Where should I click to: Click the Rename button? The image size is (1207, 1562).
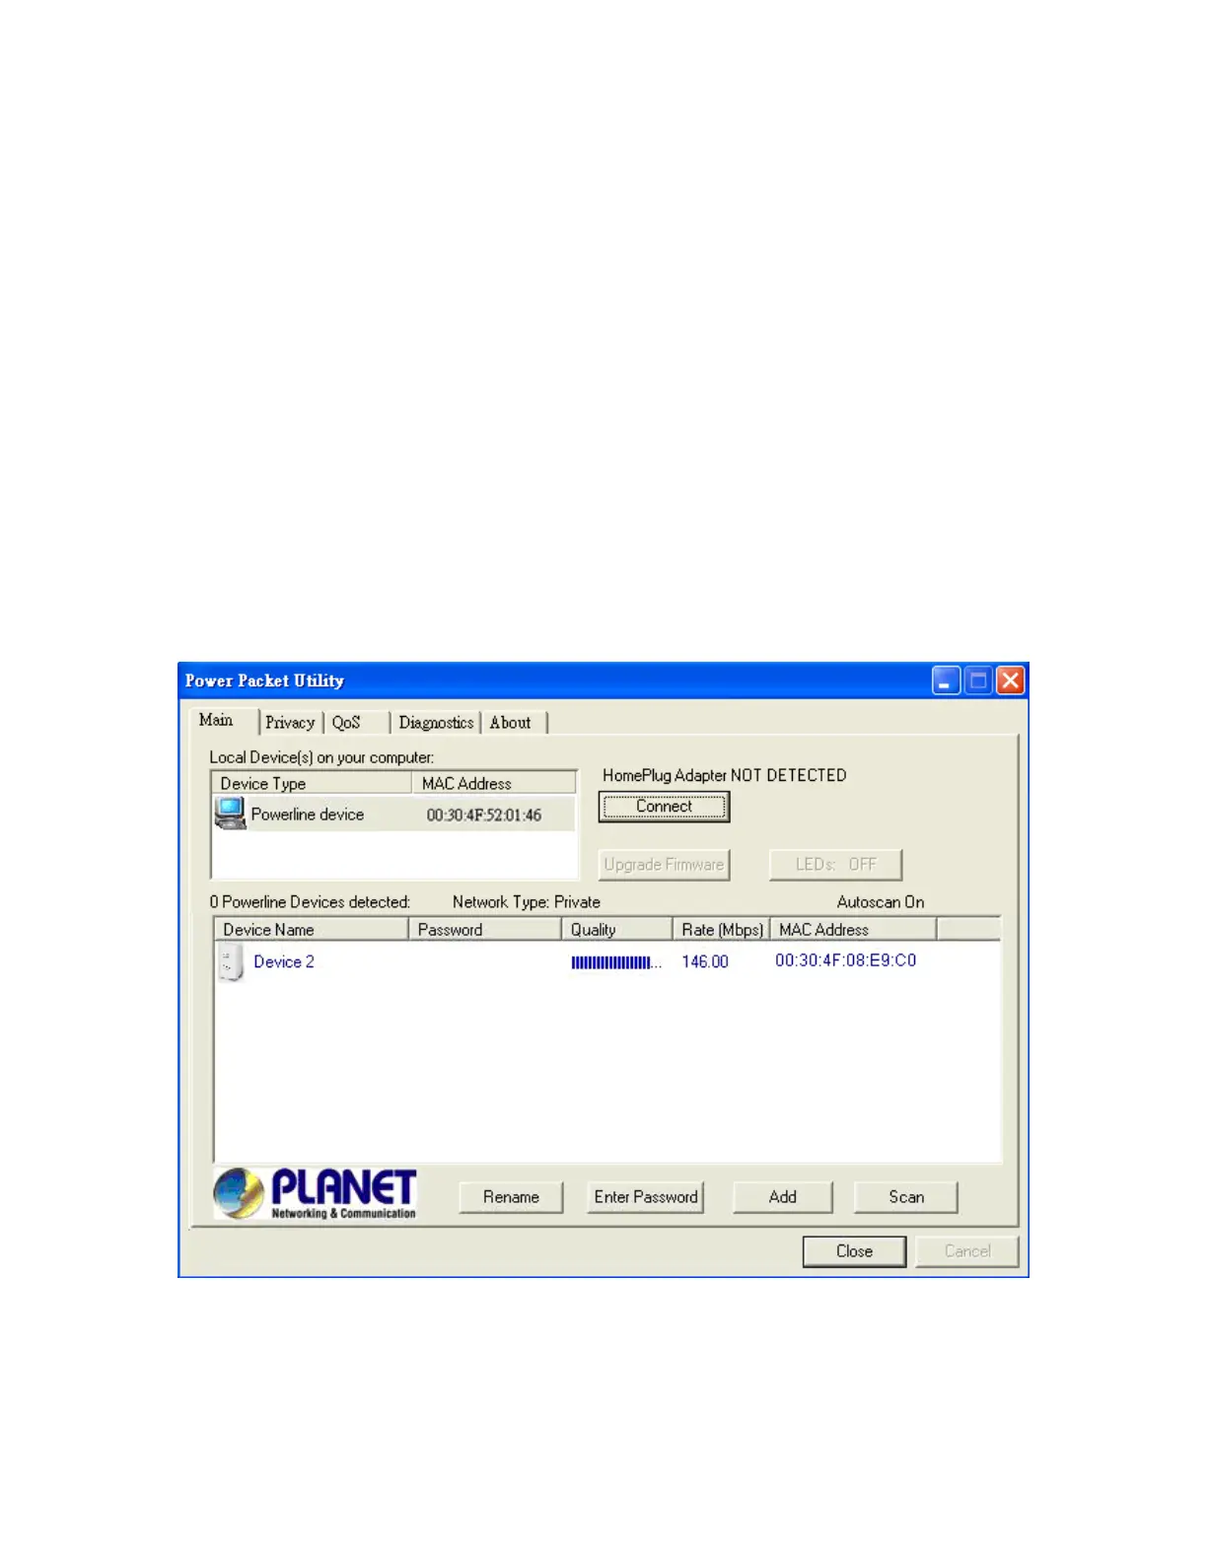click(511, 1197)
